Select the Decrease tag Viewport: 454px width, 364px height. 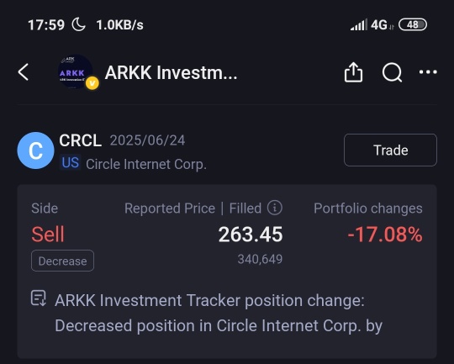pos(62,261)
